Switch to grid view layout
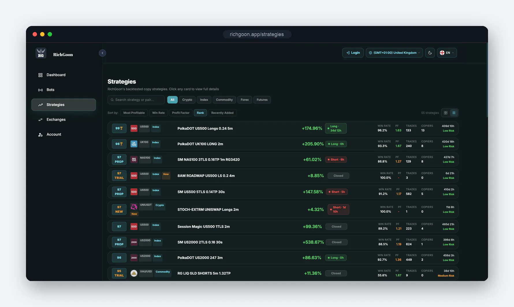The width and height of the screenshot is (514, 307). point(446,113)
